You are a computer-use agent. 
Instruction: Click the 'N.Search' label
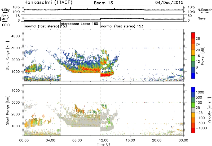pos(205,10)
